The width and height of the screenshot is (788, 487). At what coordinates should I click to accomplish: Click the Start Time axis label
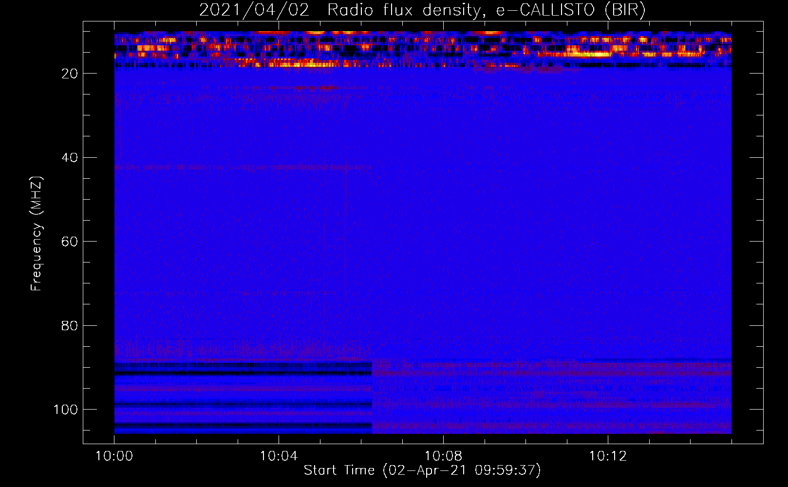(x=422, y=470)
